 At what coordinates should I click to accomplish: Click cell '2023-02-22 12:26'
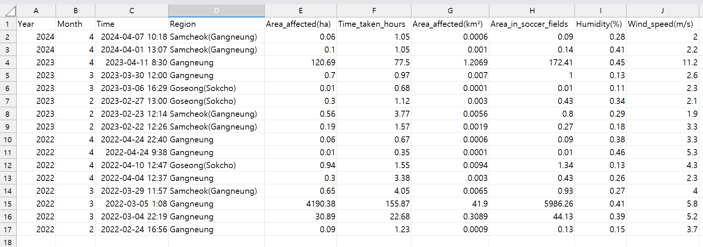132,127
